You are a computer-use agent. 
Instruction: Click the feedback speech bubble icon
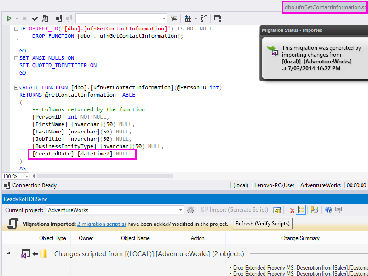[339, 210]
